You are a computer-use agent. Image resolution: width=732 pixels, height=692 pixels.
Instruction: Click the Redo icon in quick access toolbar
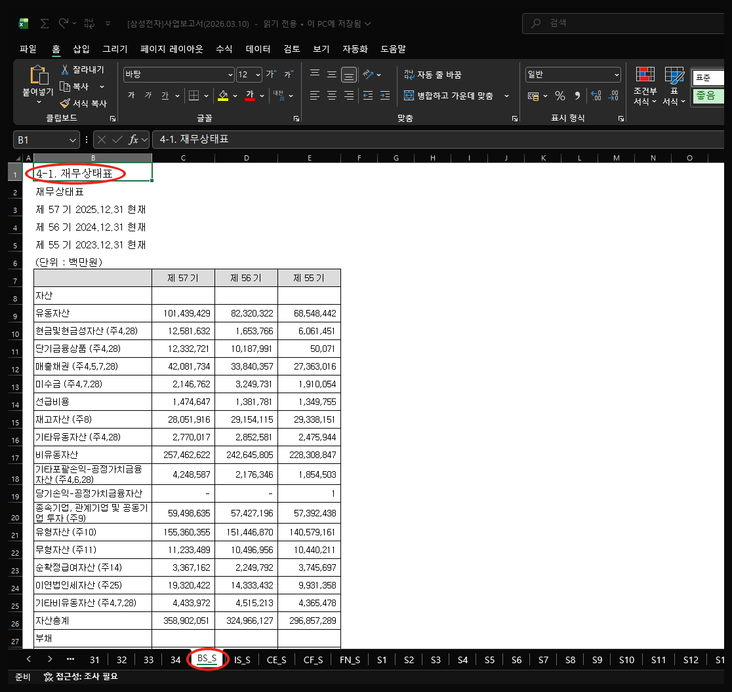(64, 23)
